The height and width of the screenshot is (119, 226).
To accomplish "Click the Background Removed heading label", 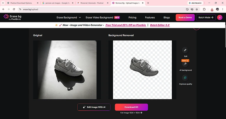I will coord(121,35).
